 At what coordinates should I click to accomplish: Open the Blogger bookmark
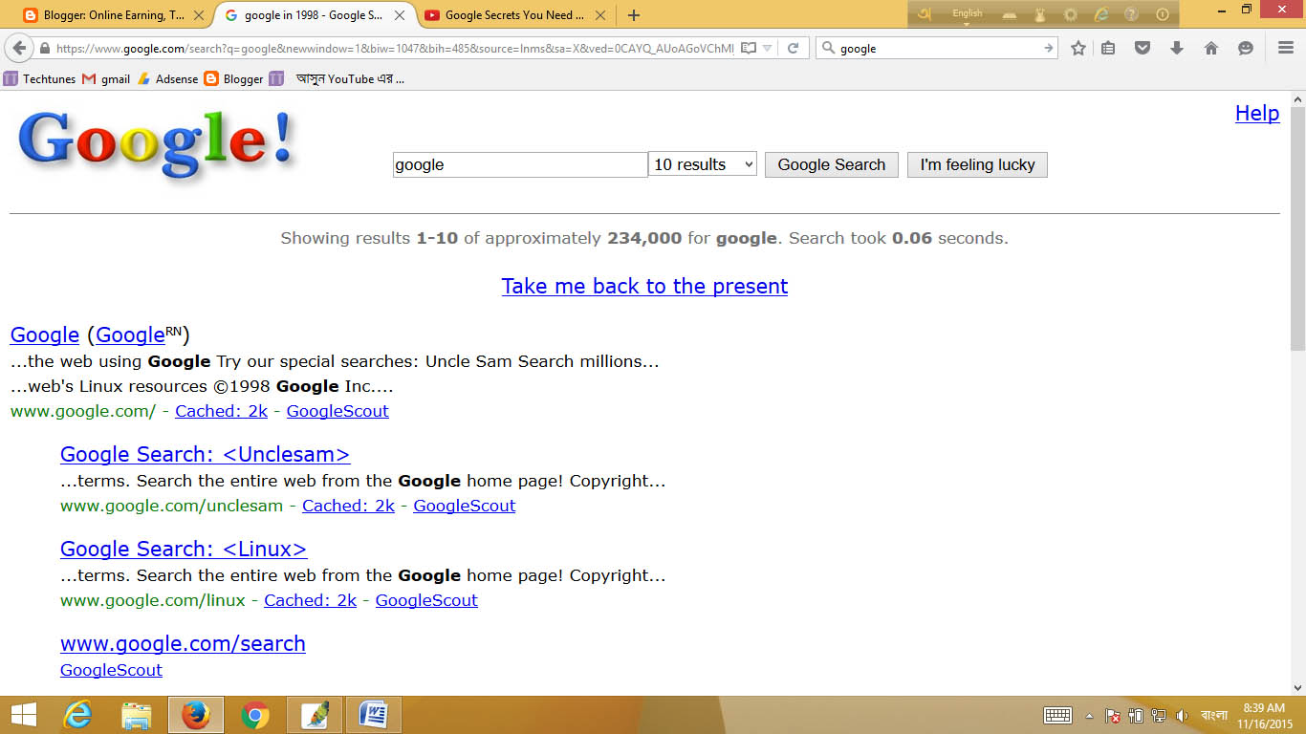233,79
